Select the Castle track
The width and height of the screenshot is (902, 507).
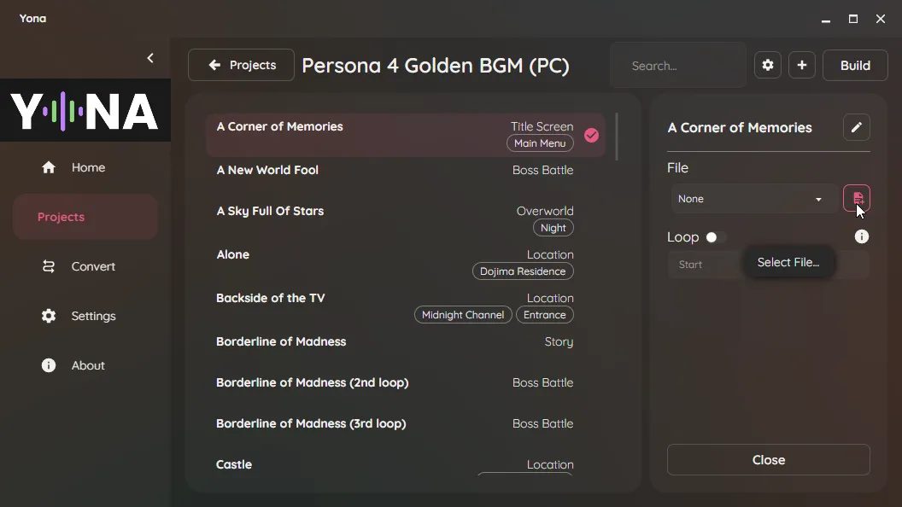click(x=406, y=464)
